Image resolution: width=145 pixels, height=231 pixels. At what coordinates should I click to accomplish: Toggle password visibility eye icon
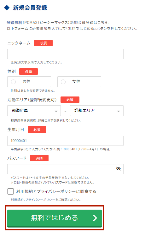(119, 168)
